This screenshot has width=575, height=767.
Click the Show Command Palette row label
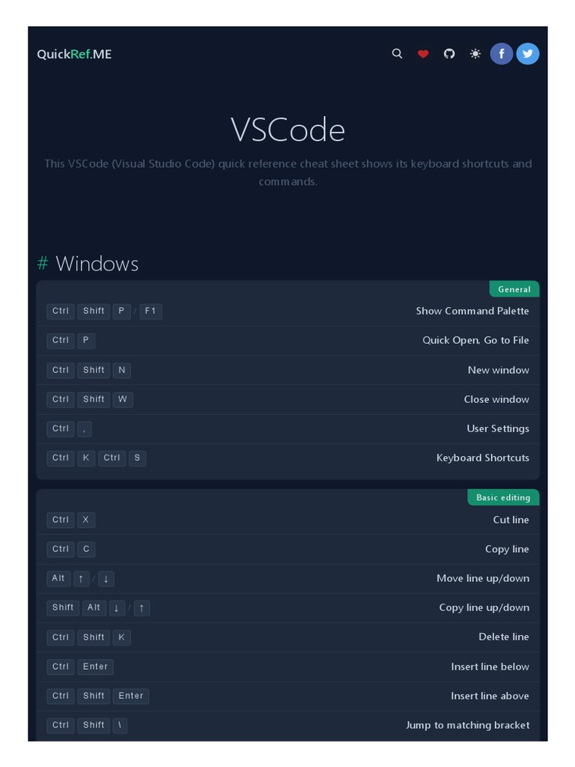(x=472, y=311)
